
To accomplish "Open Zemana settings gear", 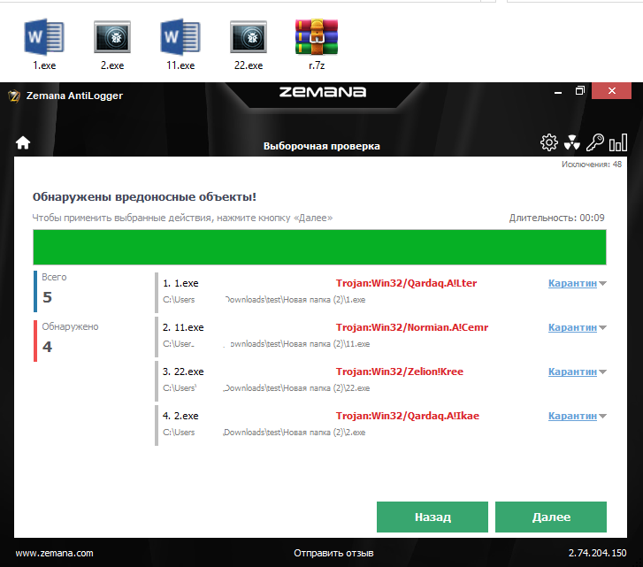I will (x=549, y=142).
